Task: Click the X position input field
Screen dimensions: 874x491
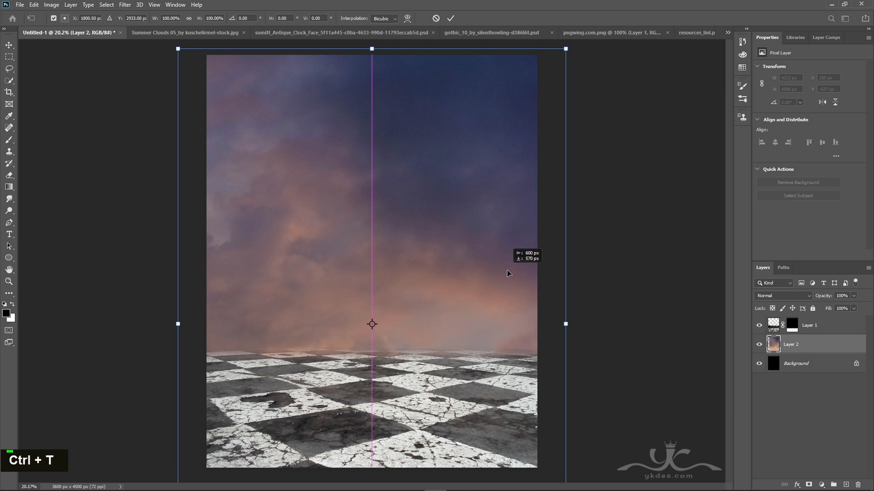Action: (90, 18)
